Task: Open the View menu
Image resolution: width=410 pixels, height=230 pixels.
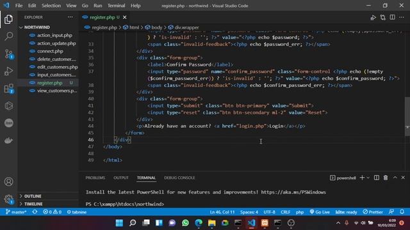Action: click(x=71, y=6)
